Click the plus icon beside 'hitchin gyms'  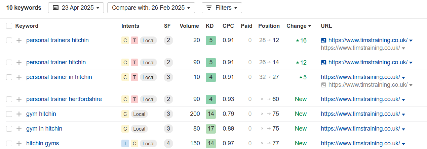[x=19, y=144]
